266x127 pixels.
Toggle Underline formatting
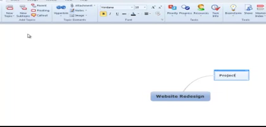[117, 14]
